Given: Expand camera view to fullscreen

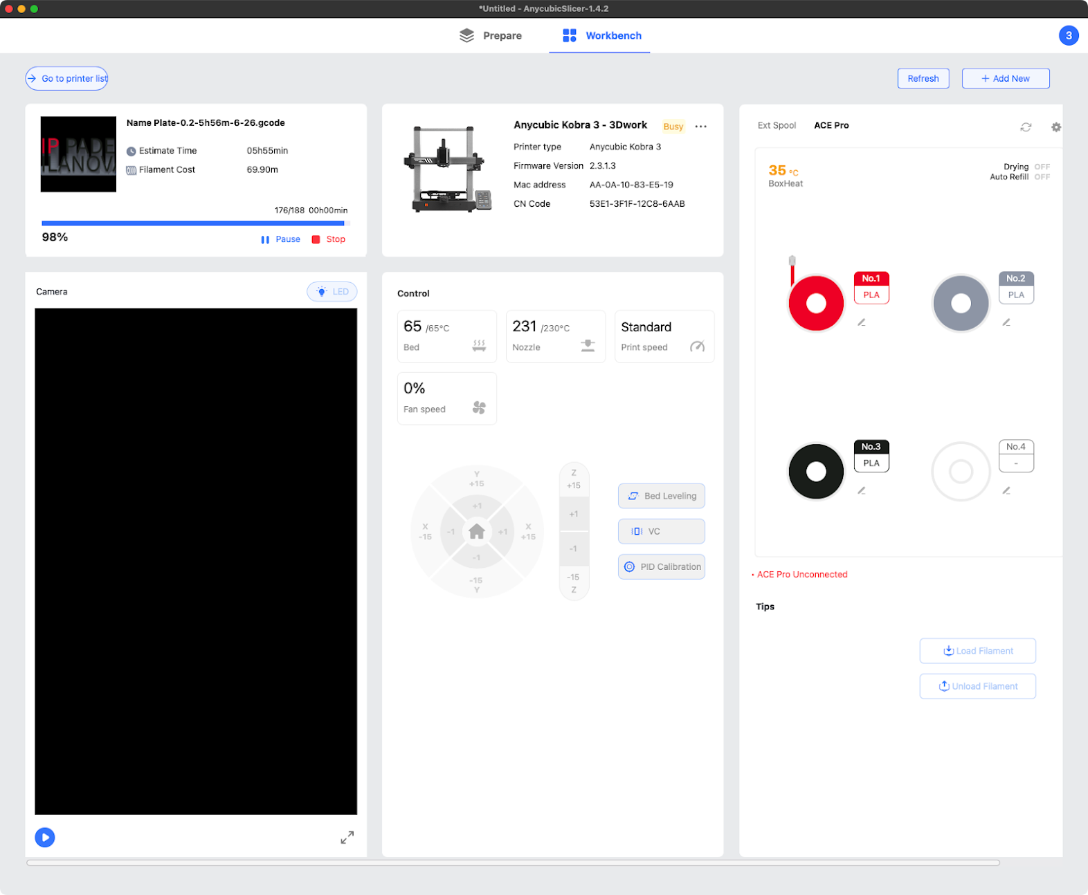Looking at the screenshot, I should (347, 838).
